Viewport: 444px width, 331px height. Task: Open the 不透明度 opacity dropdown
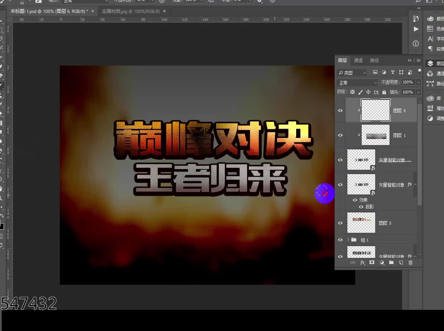419,82
